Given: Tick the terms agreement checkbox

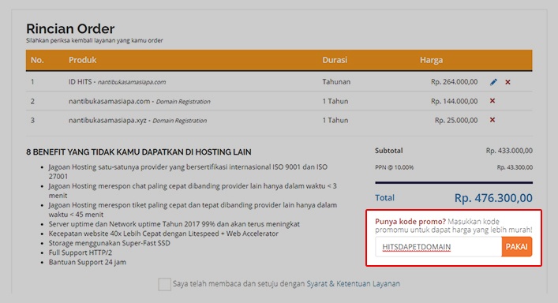Looking at the screenshot, I should pyautogui.click(x=164, y=284).
